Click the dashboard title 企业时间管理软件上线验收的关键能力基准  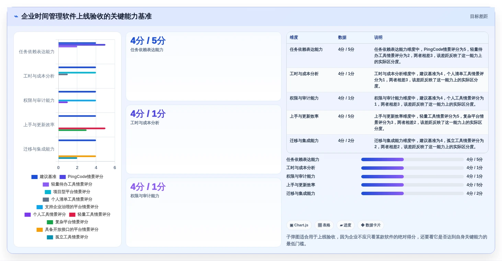(86, 16)
